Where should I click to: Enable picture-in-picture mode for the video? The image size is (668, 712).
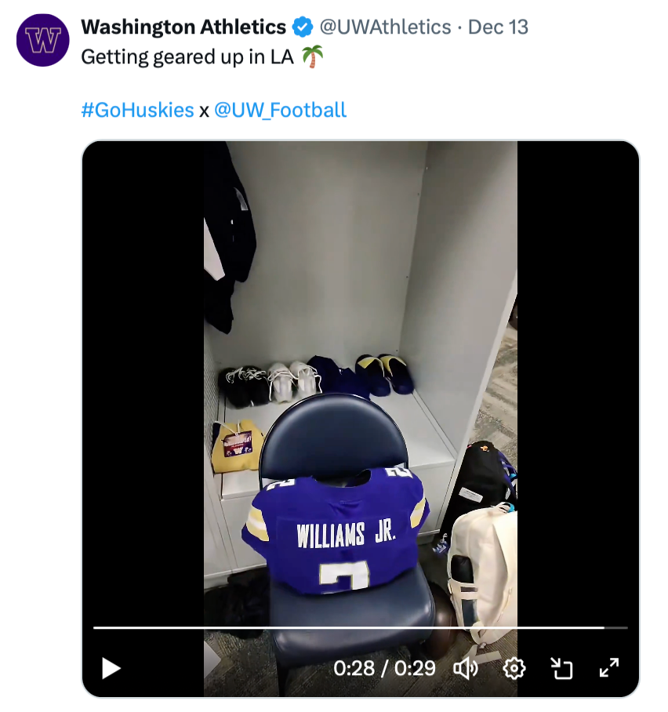pos(561,668)
